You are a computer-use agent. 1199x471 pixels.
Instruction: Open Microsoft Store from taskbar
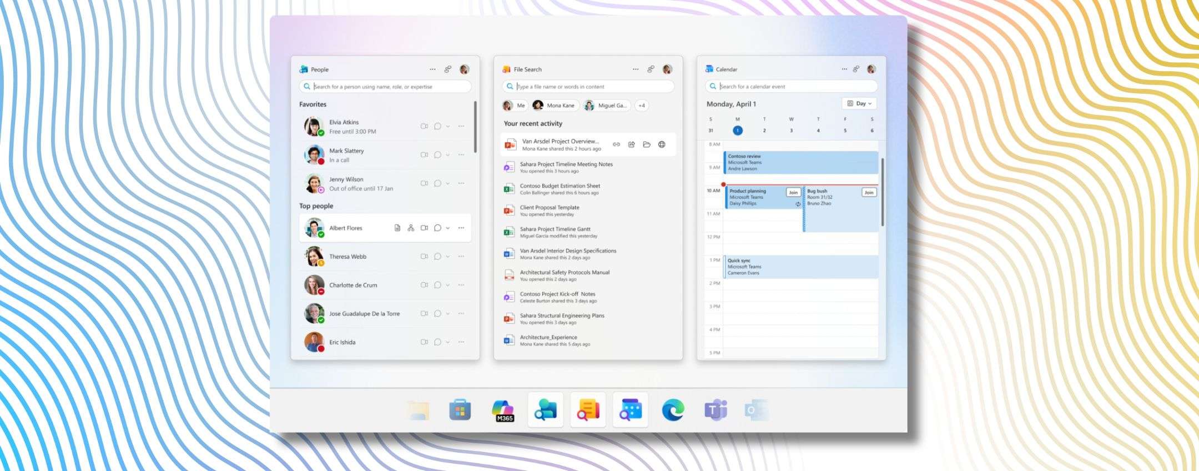[460, 410]
